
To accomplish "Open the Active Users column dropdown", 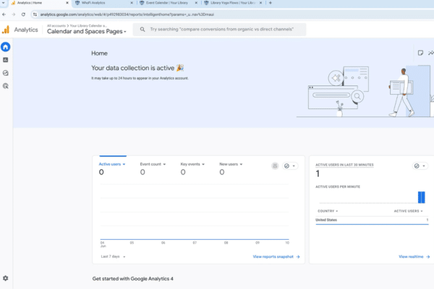I will [408, 211].
